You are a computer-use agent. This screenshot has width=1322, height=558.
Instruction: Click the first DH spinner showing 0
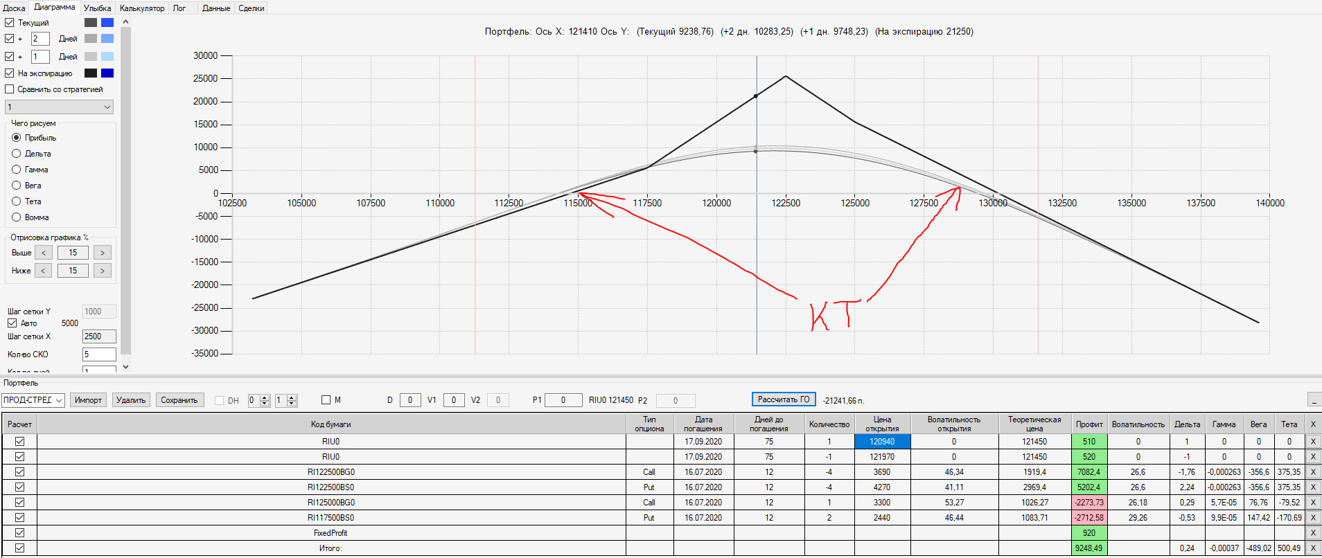(258, 400)
